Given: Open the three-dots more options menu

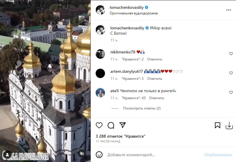Looking at the screenshot, I should click(229, 10).
